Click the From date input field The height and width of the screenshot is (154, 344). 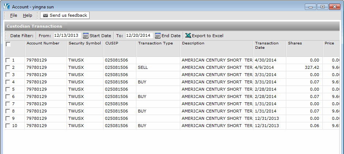(67, 36)
